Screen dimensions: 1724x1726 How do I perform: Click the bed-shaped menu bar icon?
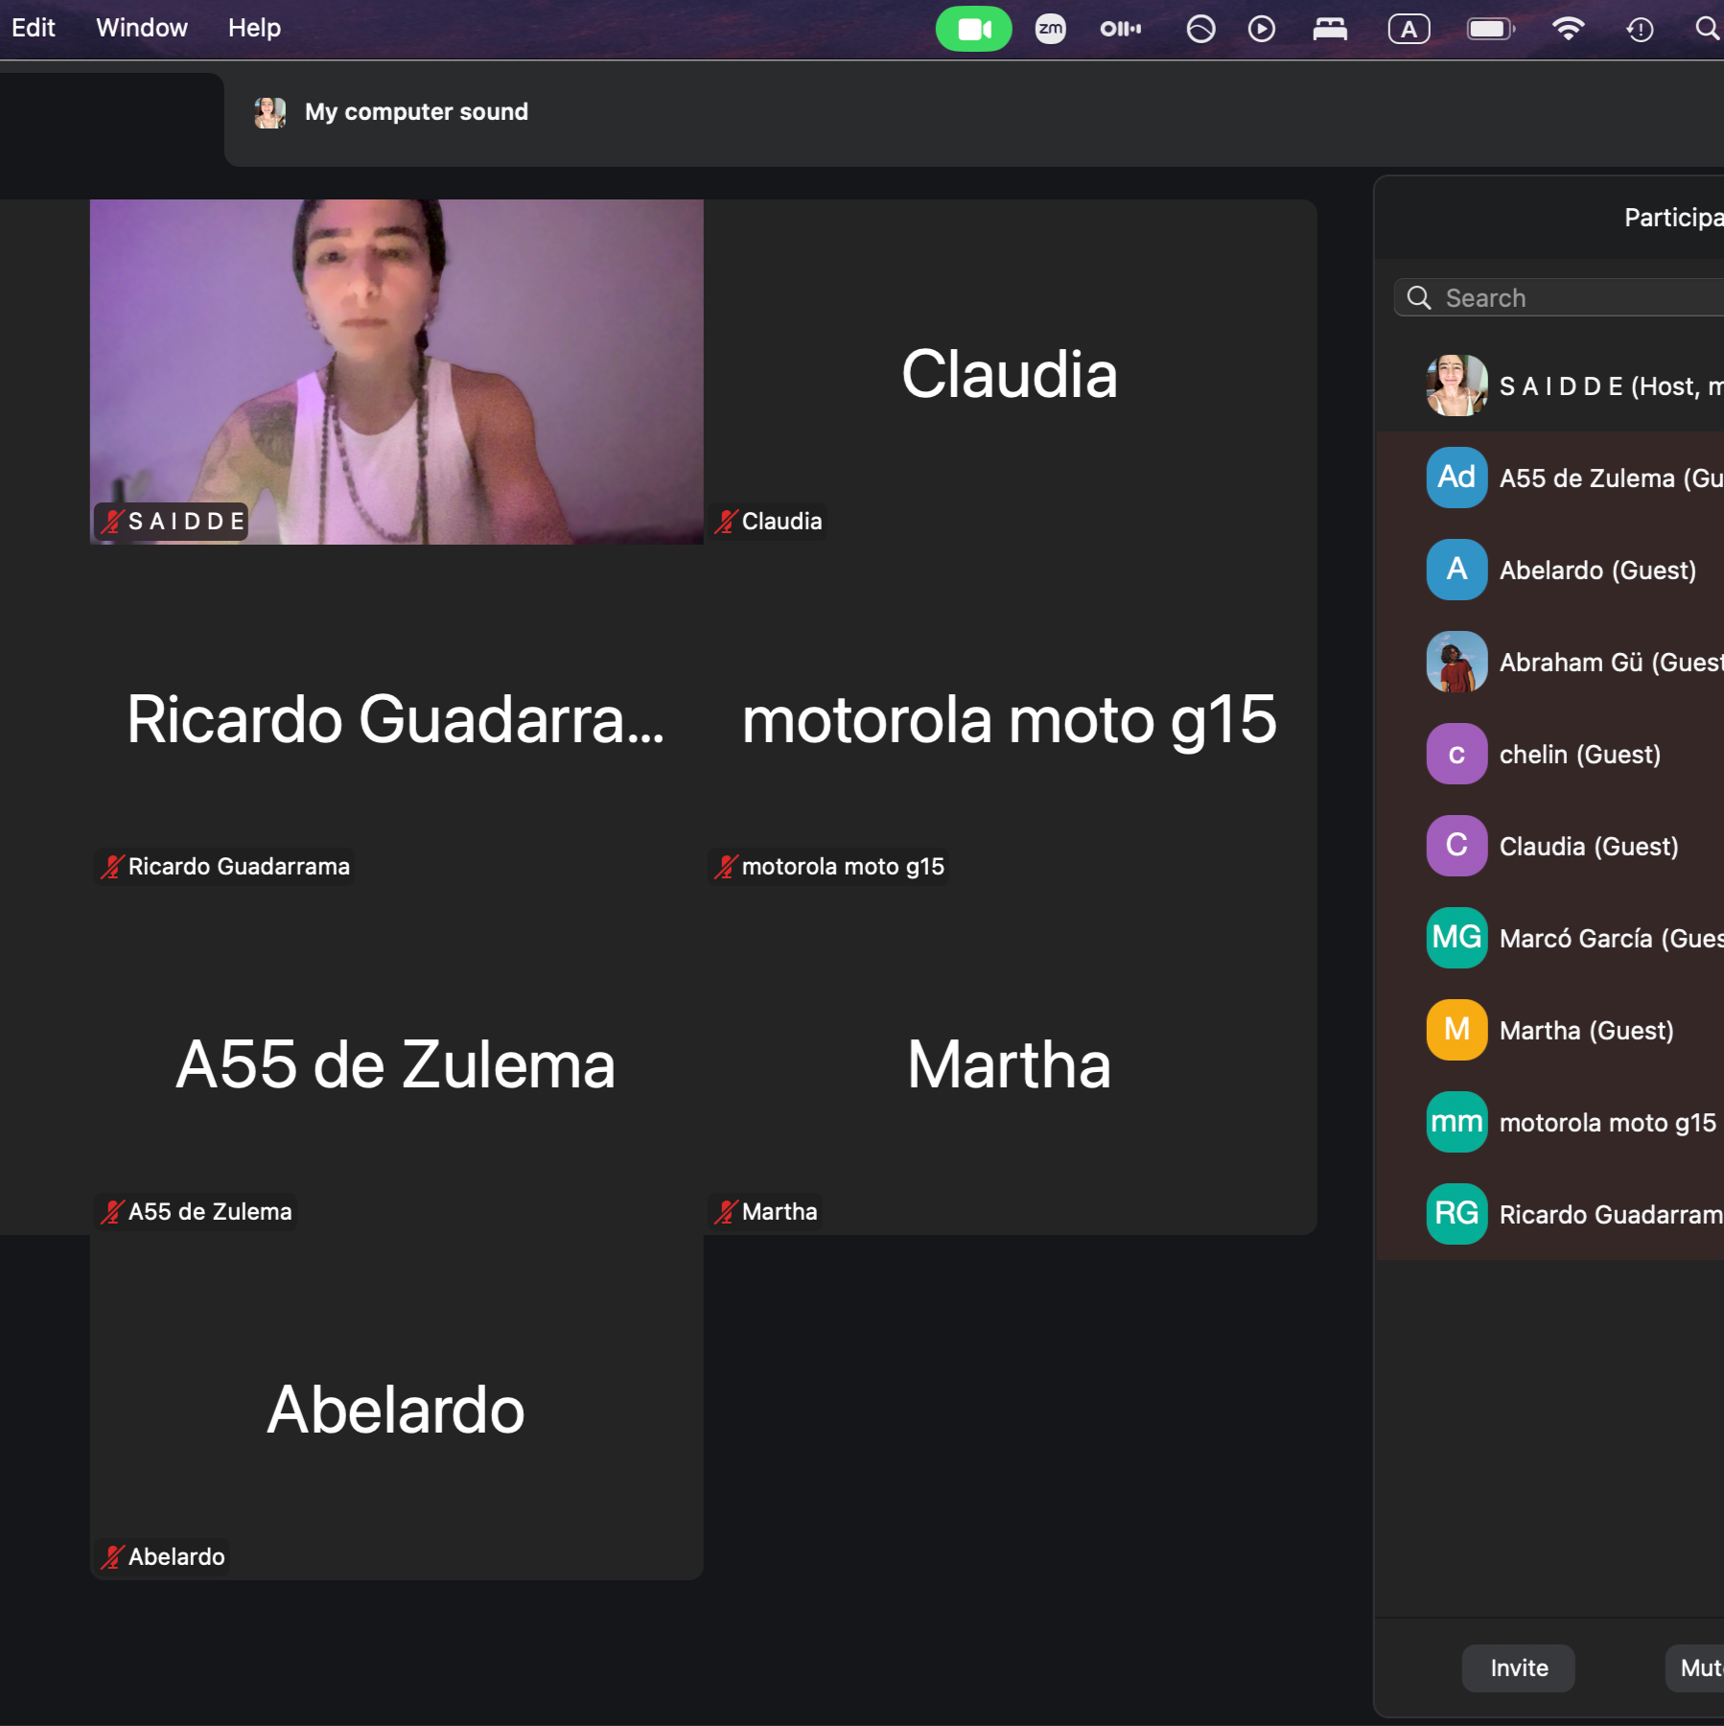[x=1330, y=29]
